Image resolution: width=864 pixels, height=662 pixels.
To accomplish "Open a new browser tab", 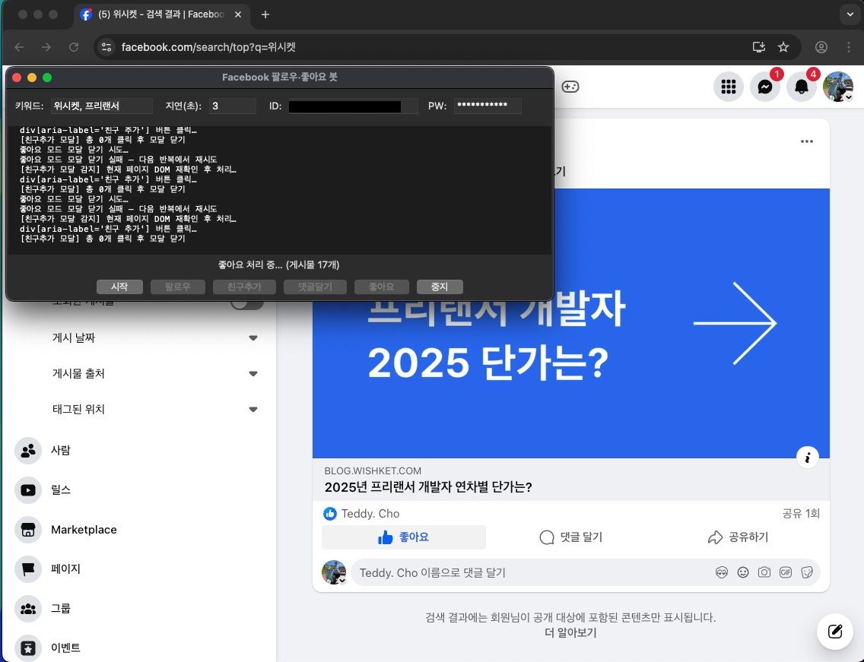I will (x=265, y=14).
